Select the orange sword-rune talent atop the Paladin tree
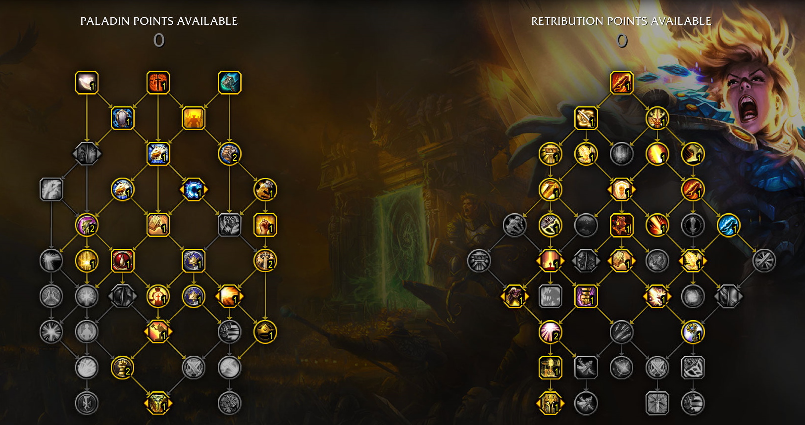Image resolution: width=805 pixels, height=425 pixels. (158, 83)
